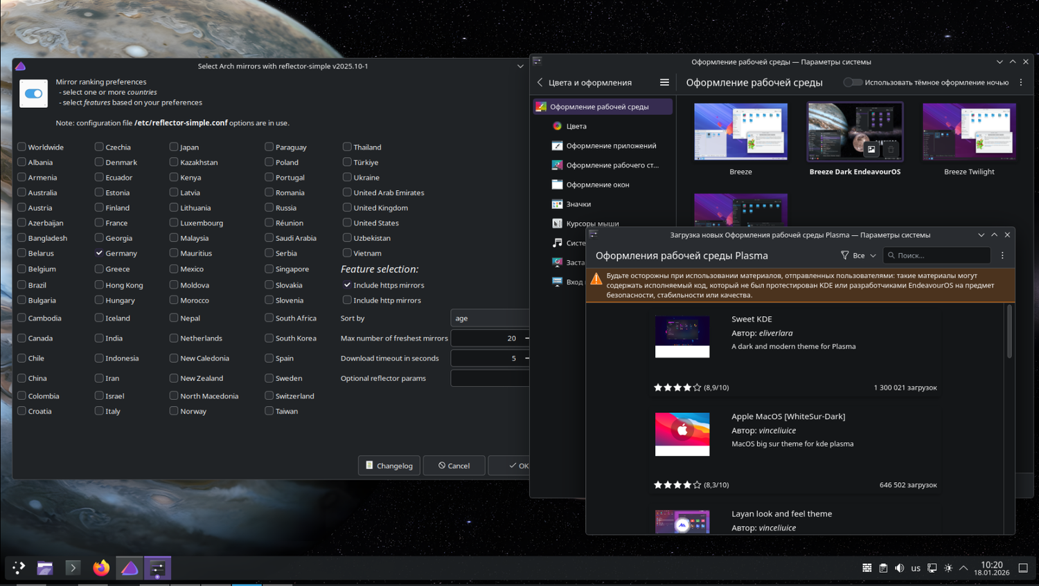This screenshot has width=1039, height=586.
Task: Go back from Цвета и оформления
Action: click(540, 82)
